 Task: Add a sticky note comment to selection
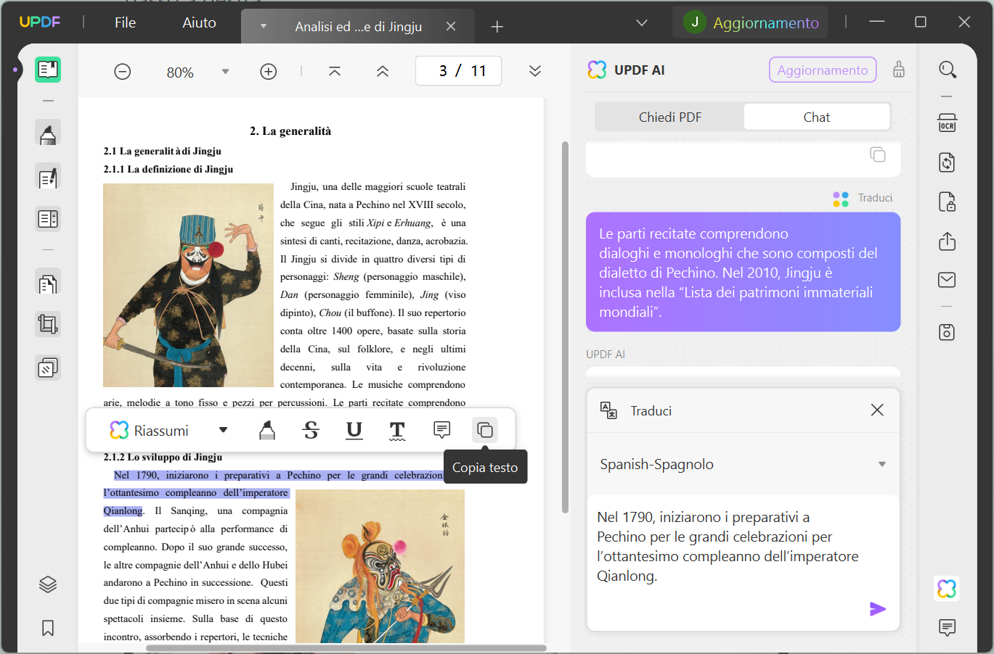pyautogui.click(x=441, y=430)
